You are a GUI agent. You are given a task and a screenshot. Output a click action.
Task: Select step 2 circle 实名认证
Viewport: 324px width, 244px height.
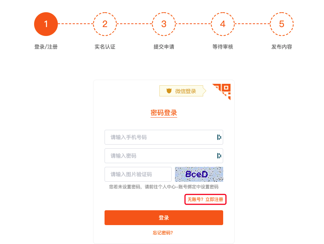coord(105,24)
